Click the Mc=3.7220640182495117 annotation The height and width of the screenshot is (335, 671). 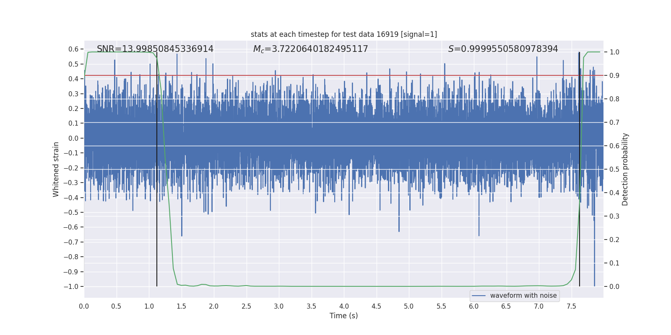click(x=310, y=49)
